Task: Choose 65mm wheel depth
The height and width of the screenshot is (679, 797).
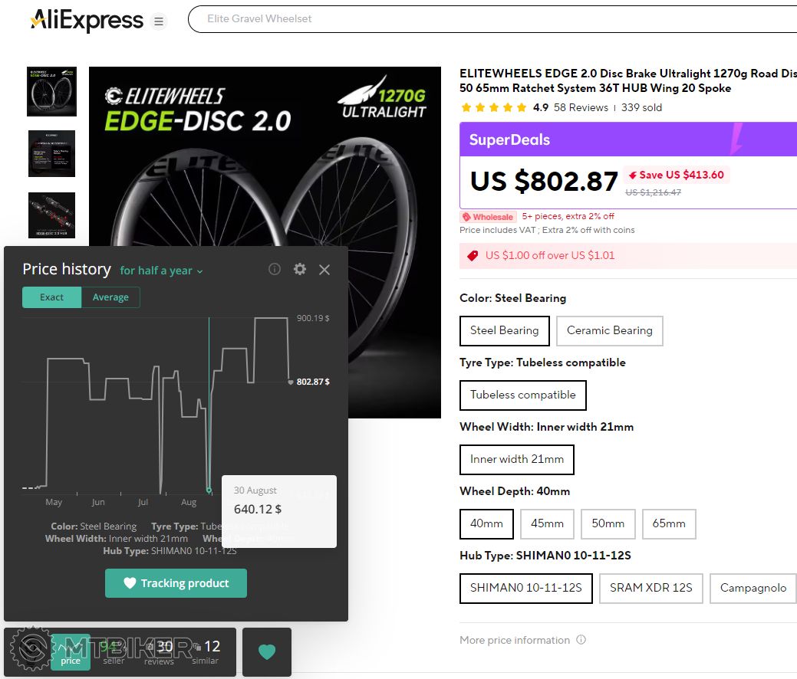Action: pyautogui.click(x=668, y=523)
